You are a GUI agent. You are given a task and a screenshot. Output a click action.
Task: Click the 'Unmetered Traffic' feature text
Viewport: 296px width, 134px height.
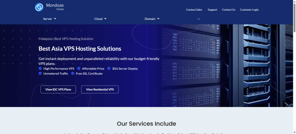point(56,74)
